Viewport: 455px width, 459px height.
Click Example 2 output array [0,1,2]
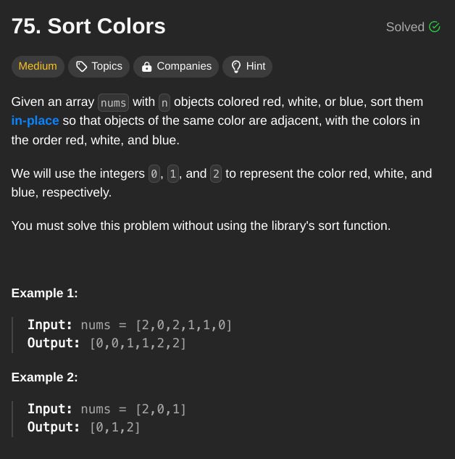(115, 427)
